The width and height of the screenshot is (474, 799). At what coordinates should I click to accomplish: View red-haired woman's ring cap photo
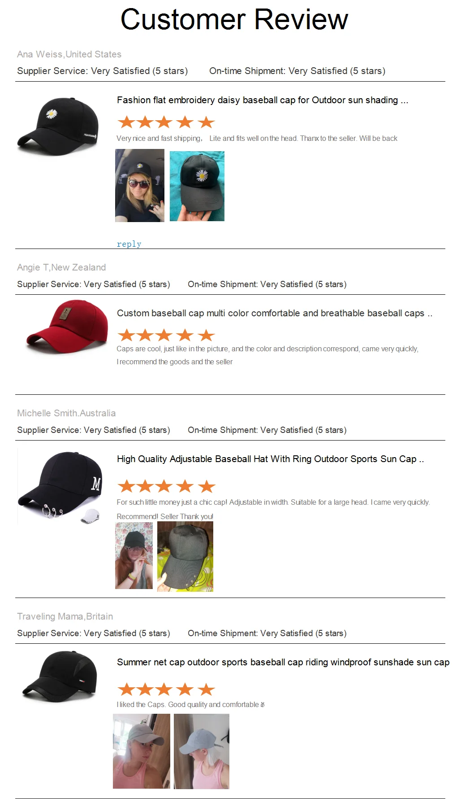pyautogui.click(x=134, y=555)
